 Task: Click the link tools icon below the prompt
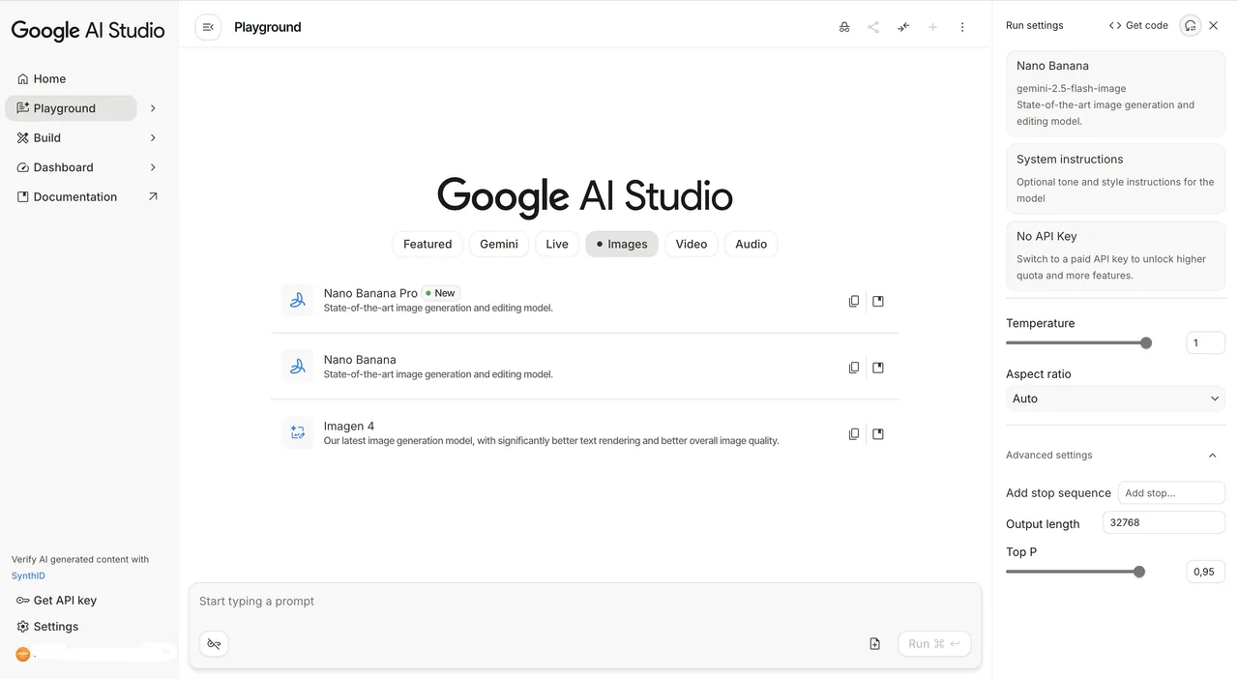point(214,643)
